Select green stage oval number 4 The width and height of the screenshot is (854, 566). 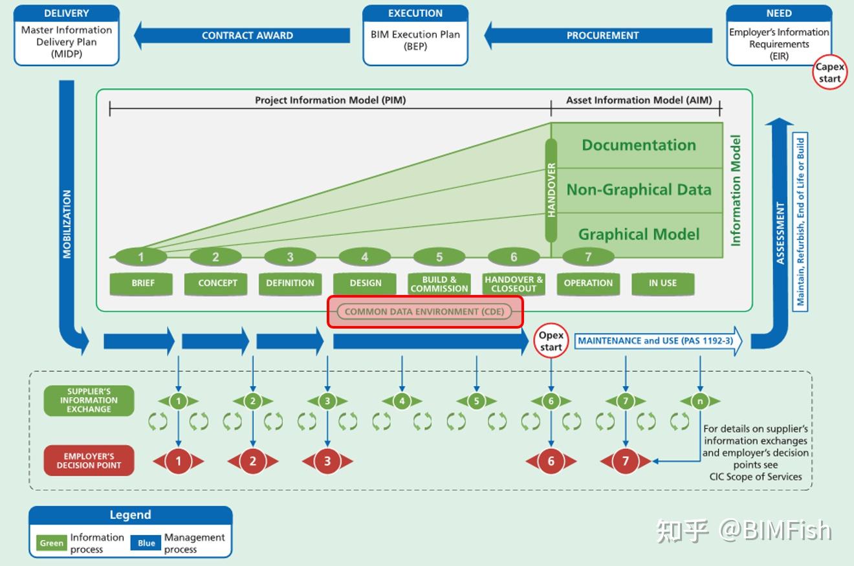tap(364, 257)
